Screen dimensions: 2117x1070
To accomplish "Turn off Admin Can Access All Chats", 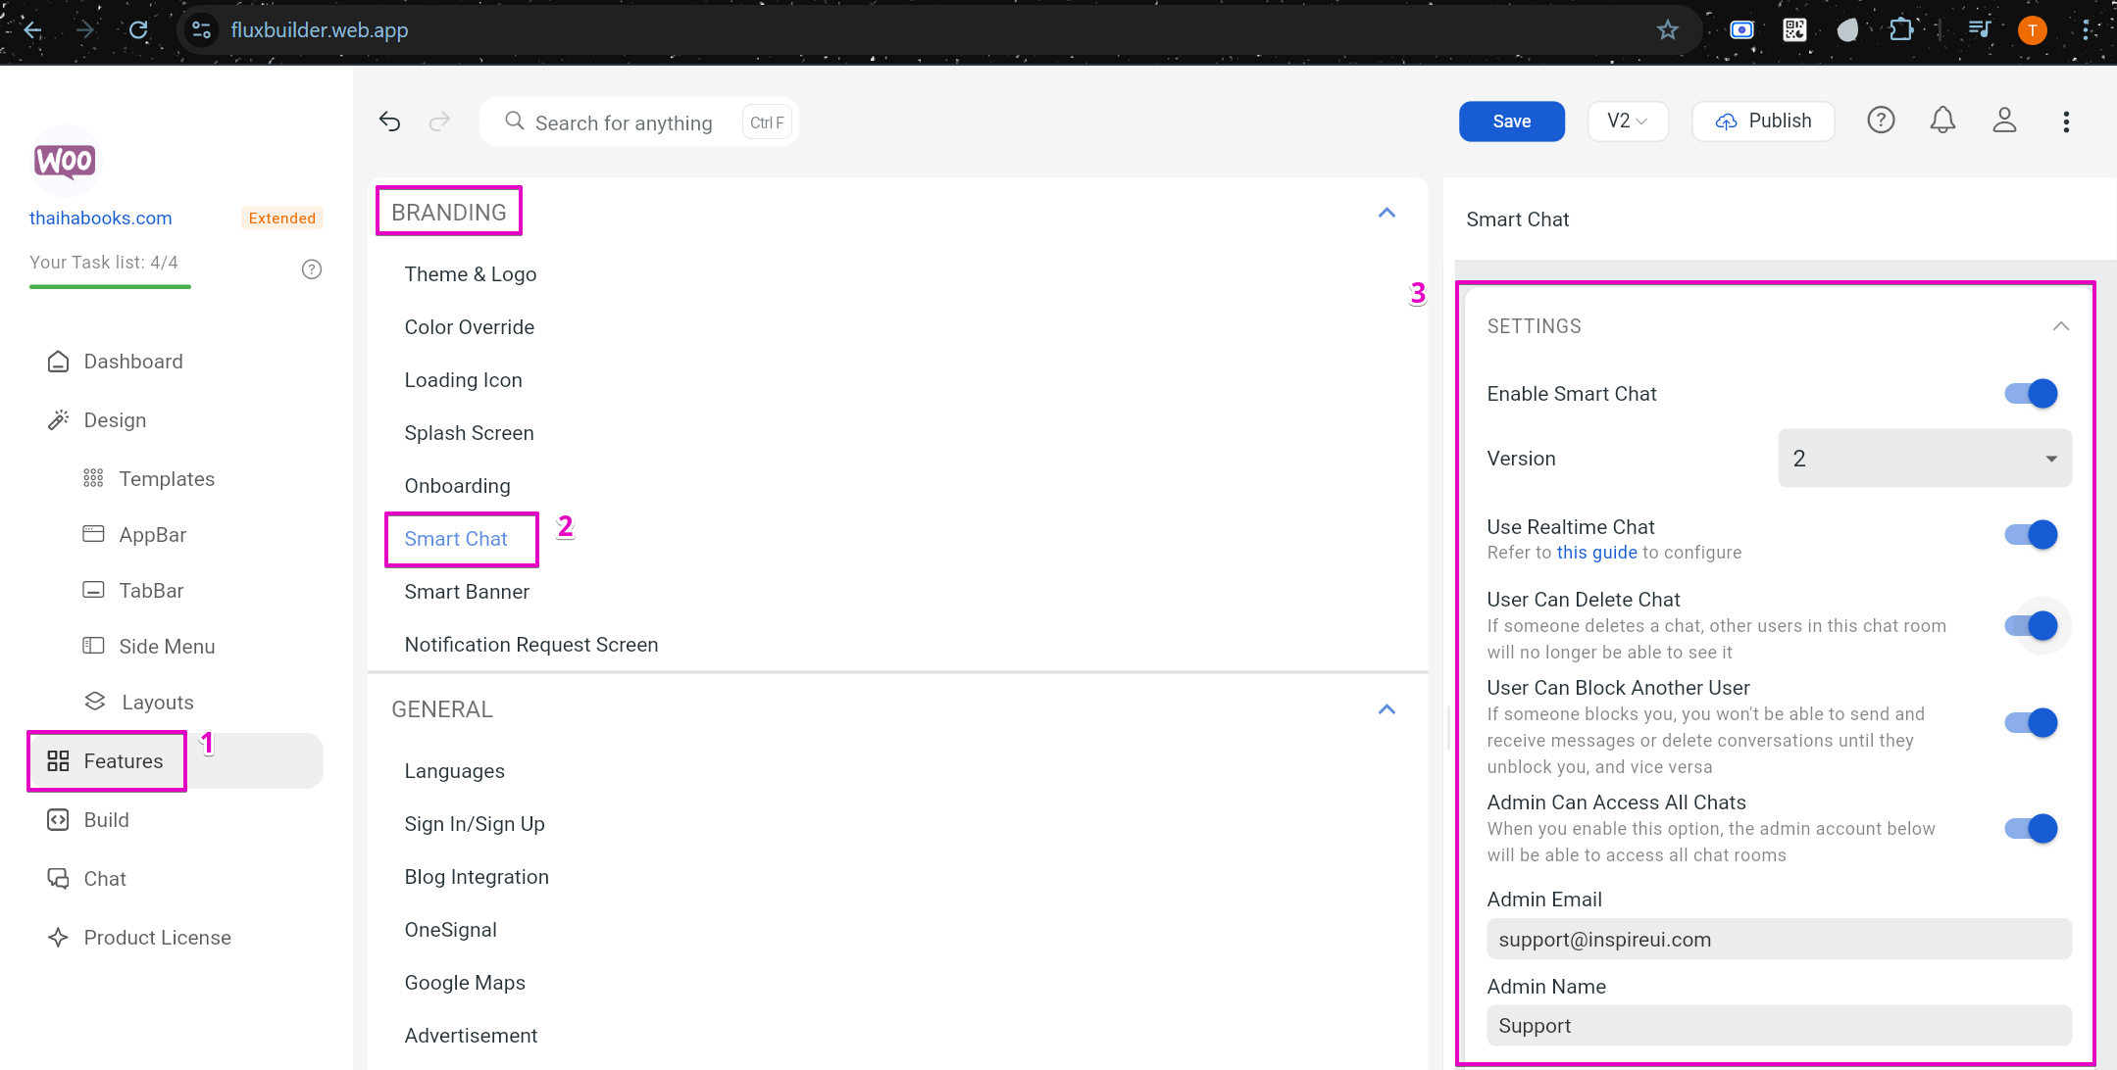I will pos(2032,829).
